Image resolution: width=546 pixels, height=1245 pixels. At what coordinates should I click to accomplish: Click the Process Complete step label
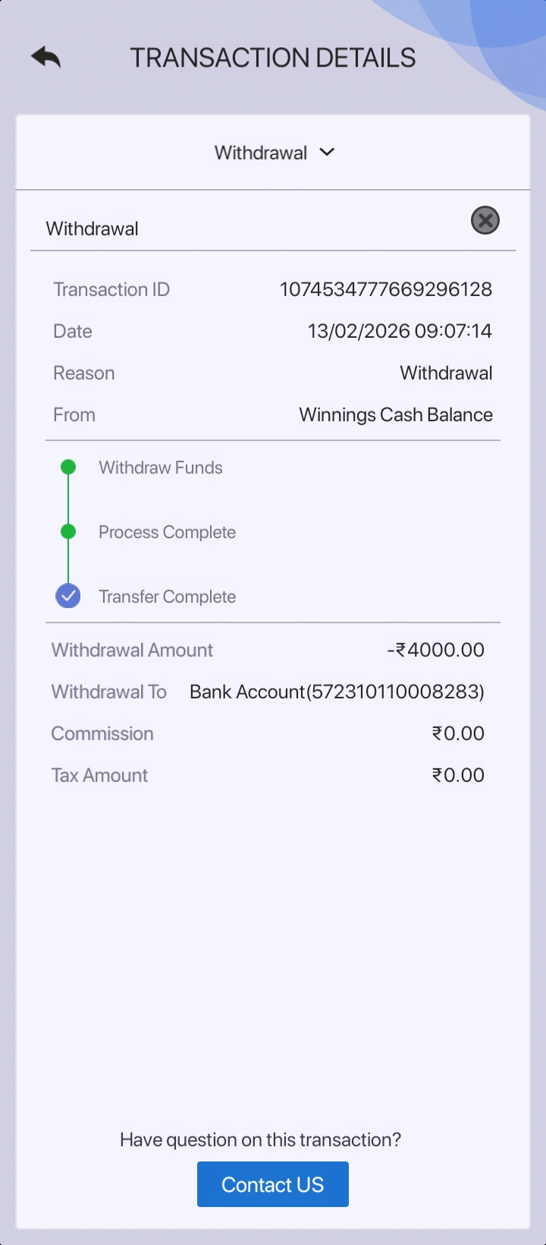point(167,532)
